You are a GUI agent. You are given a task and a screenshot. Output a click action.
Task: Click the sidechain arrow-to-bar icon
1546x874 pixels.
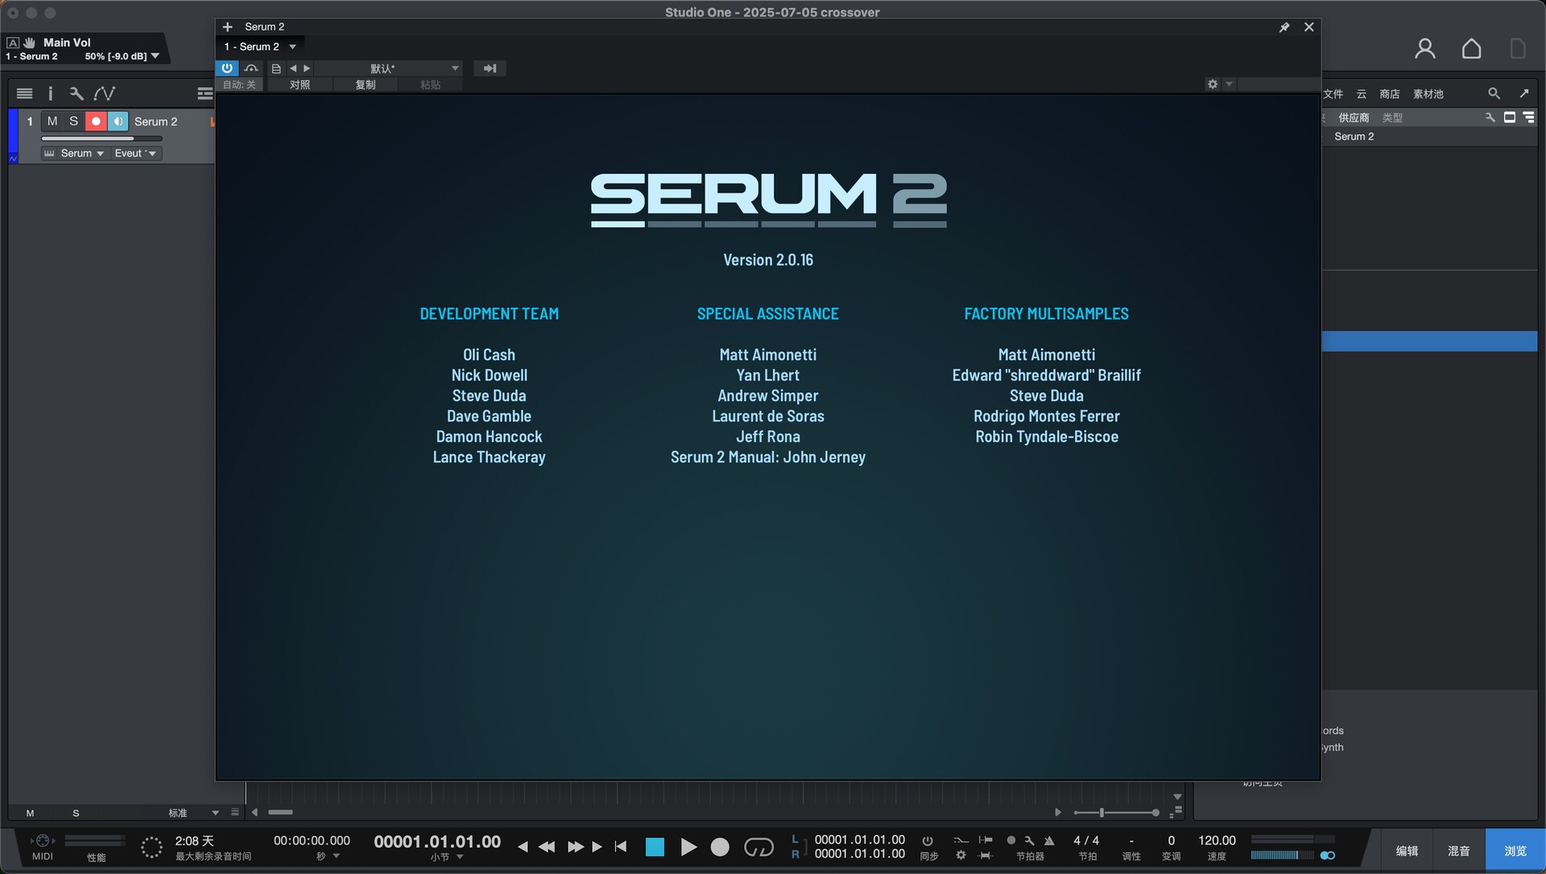(490, 68)
